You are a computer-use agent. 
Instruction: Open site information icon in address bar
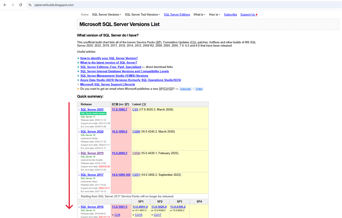[x=30, y=5]
